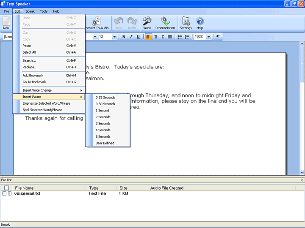This screenshot has width=305, height=228.
Task: Open the Speak menu
Action: coord(30,11)
